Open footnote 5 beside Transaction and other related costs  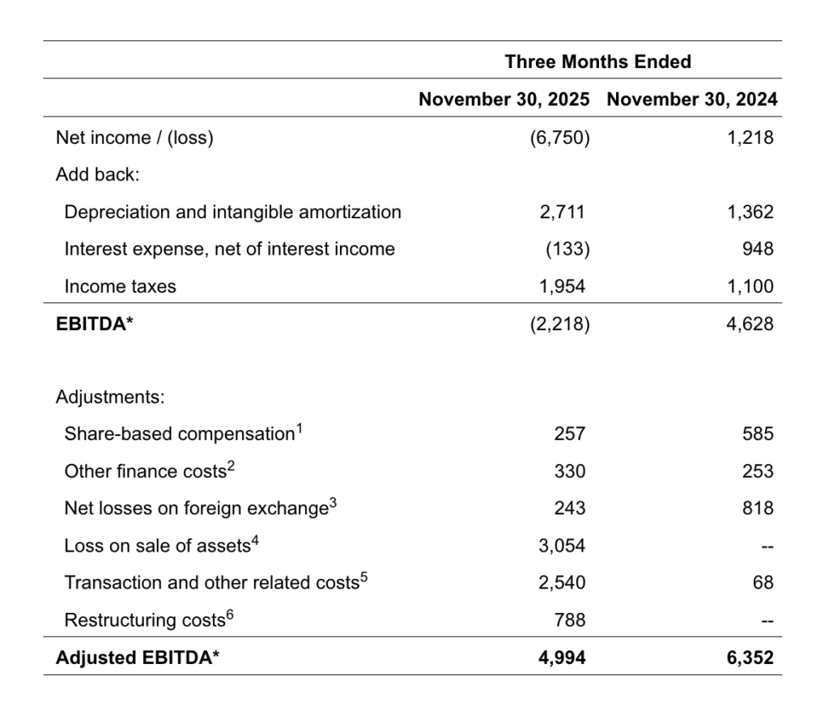pos(363,577)
